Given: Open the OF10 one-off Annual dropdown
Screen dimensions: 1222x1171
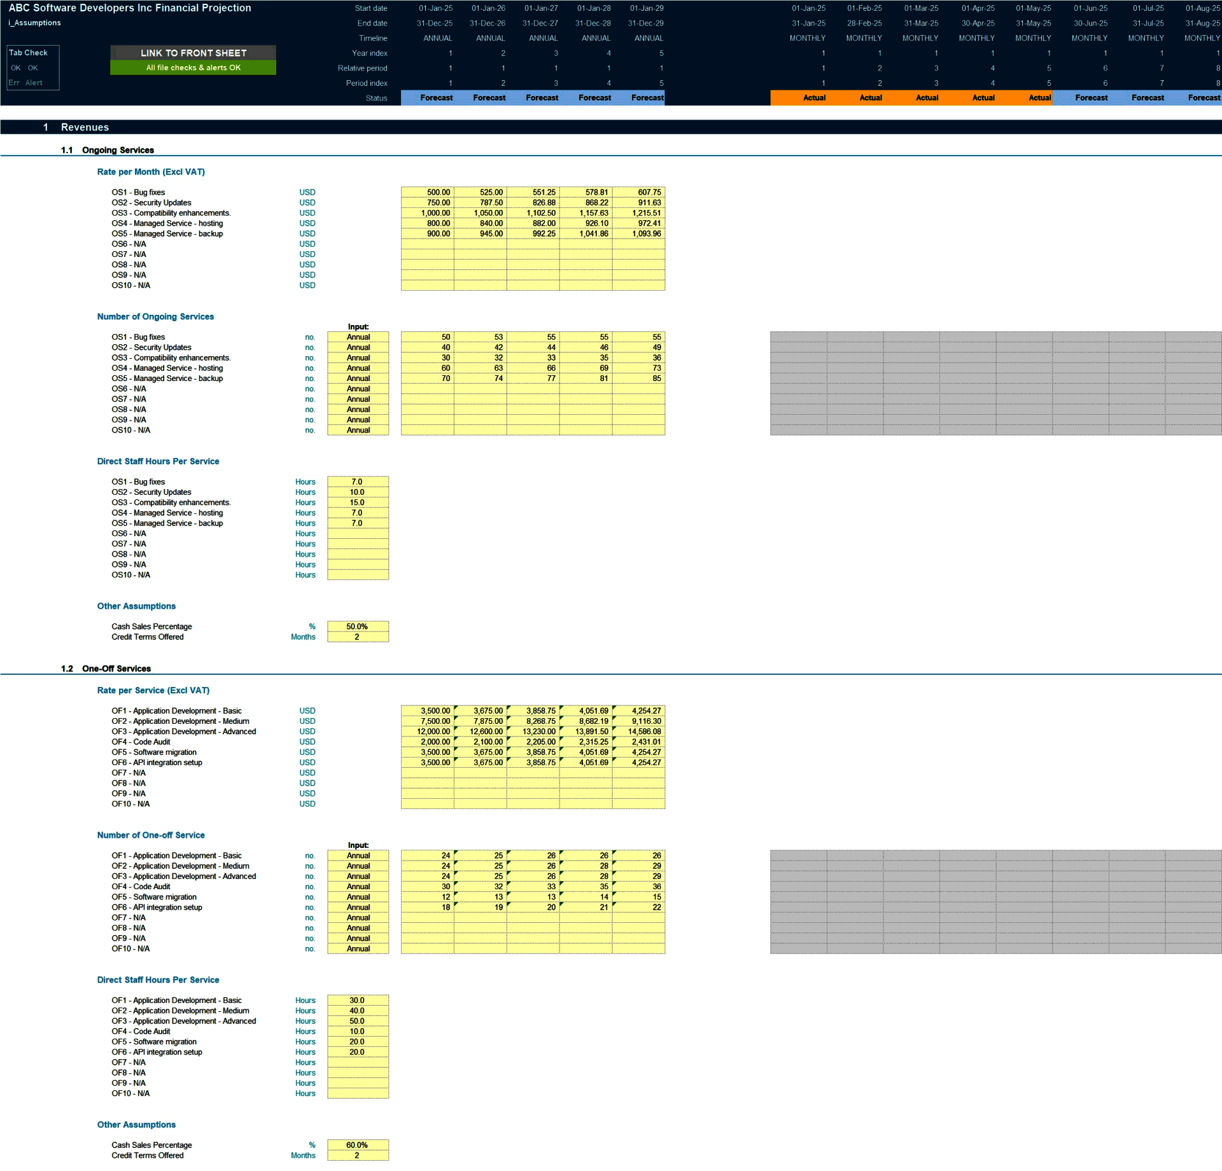Looking at the screenshot, I should pyautogui.click(x=358, y=949).
